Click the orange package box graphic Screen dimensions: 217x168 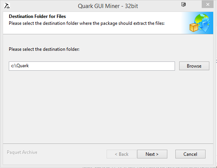pos(194,27)
